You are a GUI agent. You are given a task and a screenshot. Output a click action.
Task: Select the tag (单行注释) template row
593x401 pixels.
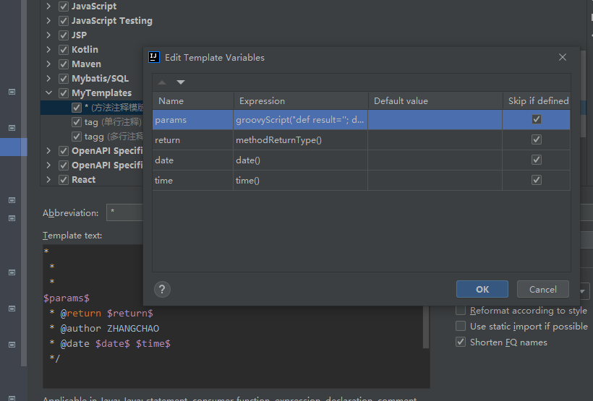coord(92,122)
